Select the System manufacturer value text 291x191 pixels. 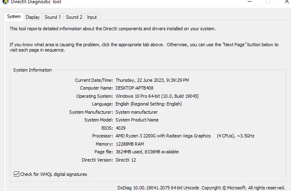[x=137, y=112]
